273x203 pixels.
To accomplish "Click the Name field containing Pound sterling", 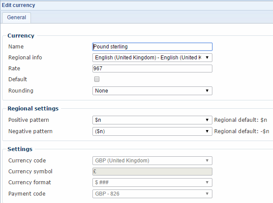I will point(152,47).
